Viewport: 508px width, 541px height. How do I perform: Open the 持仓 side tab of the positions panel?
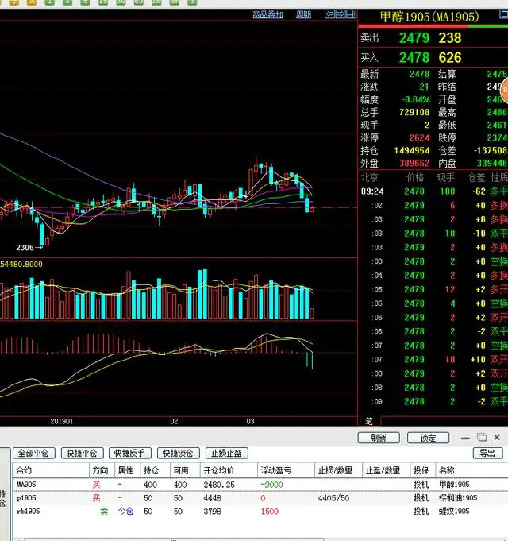pos(3,499)
